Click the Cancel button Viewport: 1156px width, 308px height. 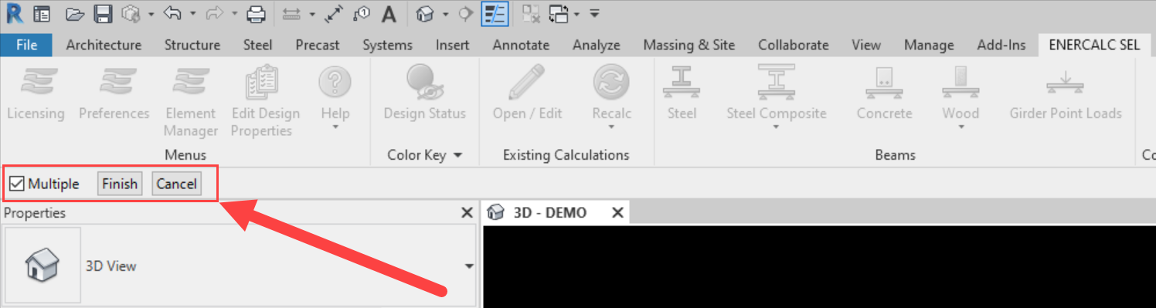click(x=176, y=184)
